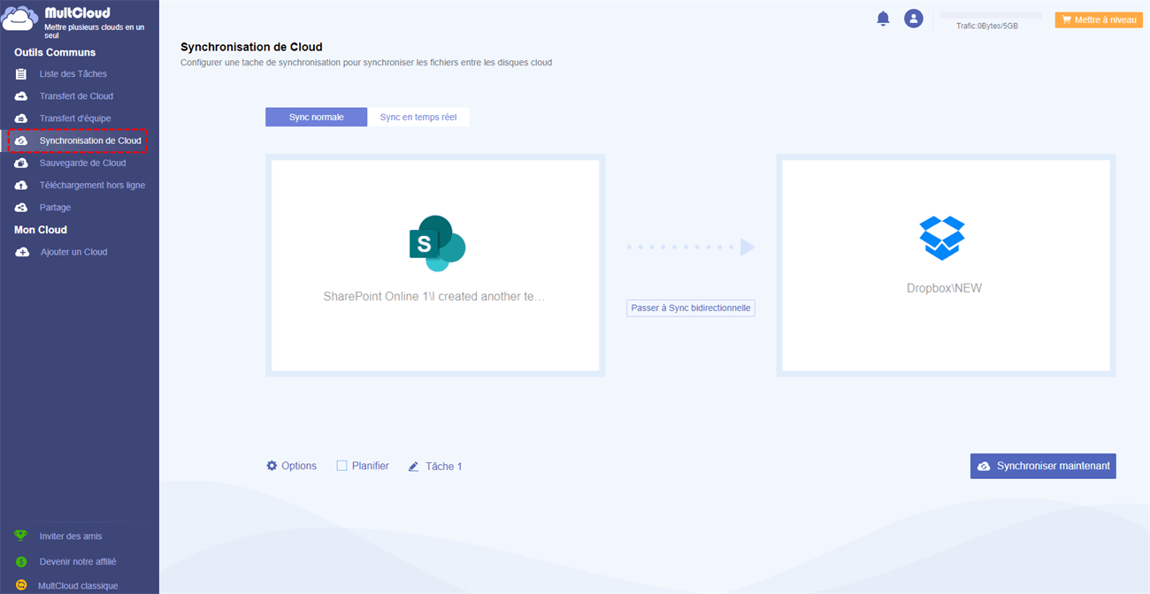The image size is (1150, 594).
Task: Click the pencil icon beside Tâche 1
Action: (x=413, y=466)
